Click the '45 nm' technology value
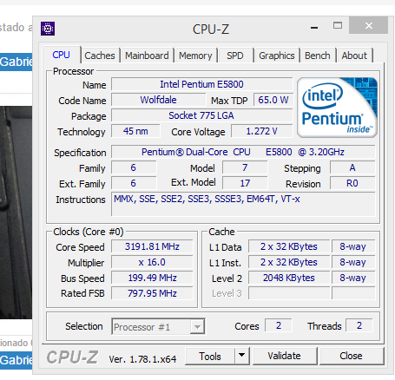Viewport: 395px width, 380px height. [135, 131]
